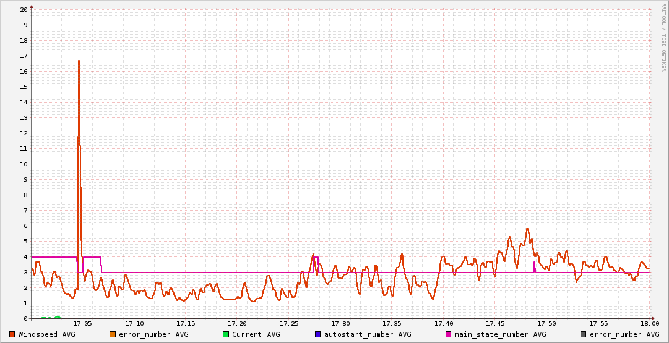Click the 17:05 time axis label
Screen dimensions: 669x343
(x=82, y=323)
